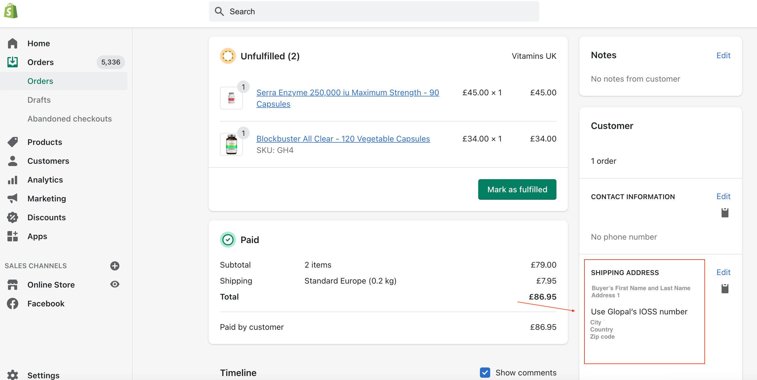Click the Serra Enzyme product thumbnail
The height and width of the screenshot is (380, 757).
tap(231, 98)
